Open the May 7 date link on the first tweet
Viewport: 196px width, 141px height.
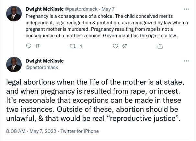click(x=108, y=9)
